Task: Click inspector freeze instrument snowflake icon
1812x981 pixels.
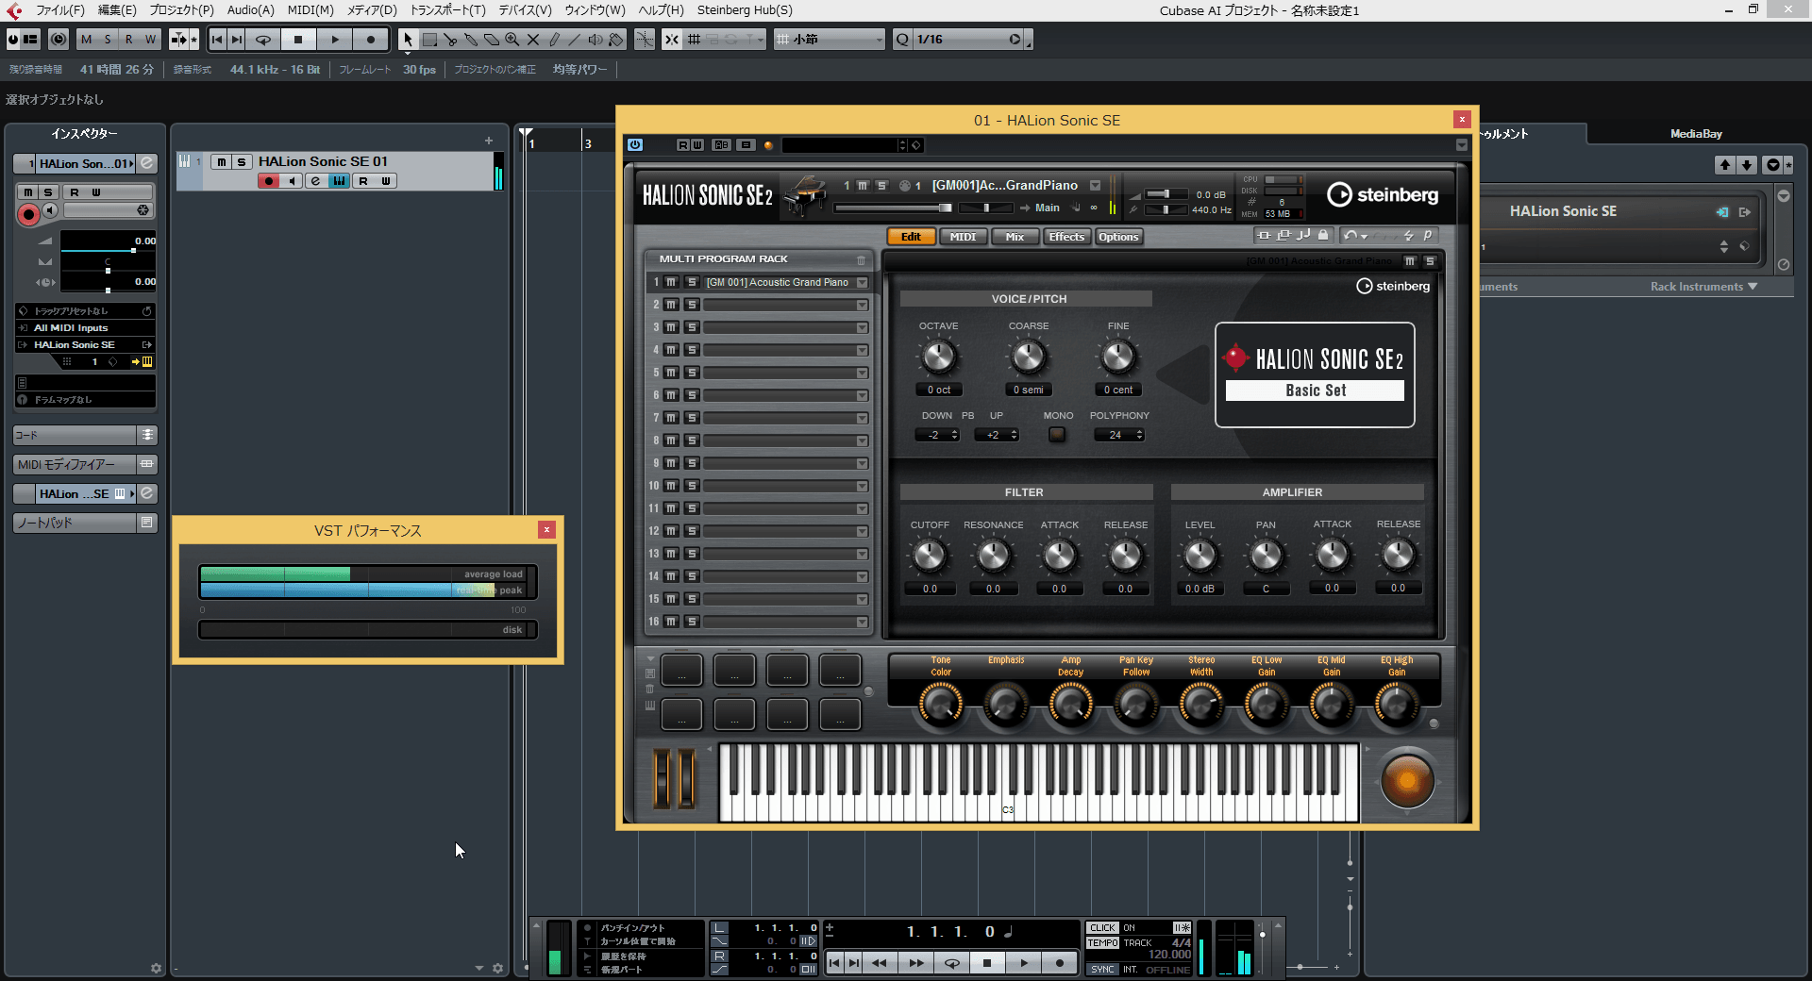Action: (143, 210)
